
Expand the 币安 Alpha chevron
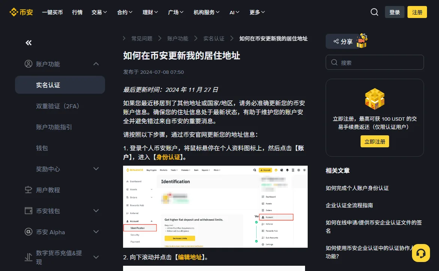click(96, 232)
